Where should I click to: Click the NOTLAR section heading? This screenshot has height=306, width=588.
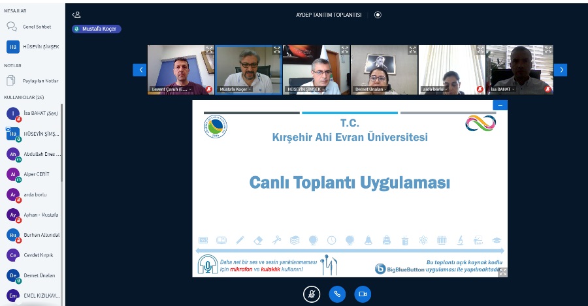pyautogui.click(x=13, y=65)
